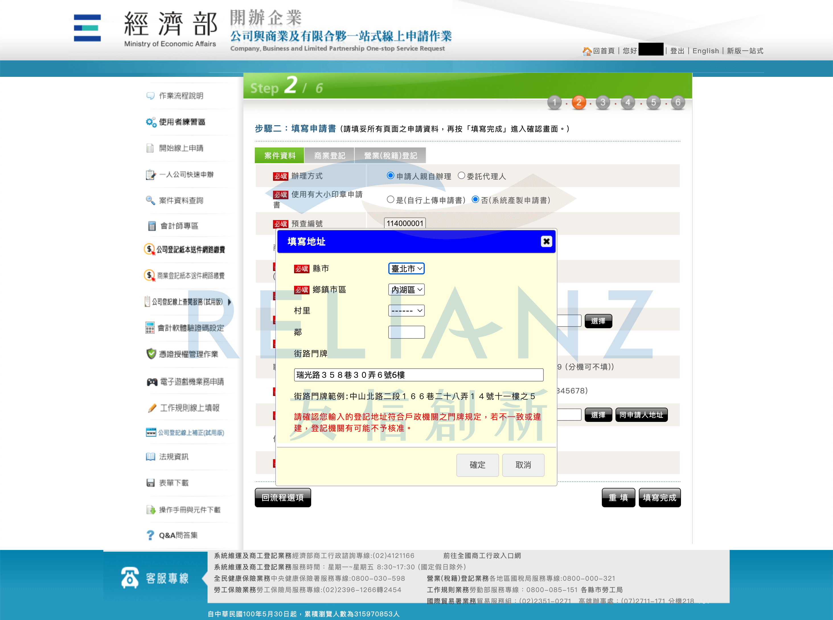Click the 作業流程說明 speech bubble icon

tap(151, 96)
